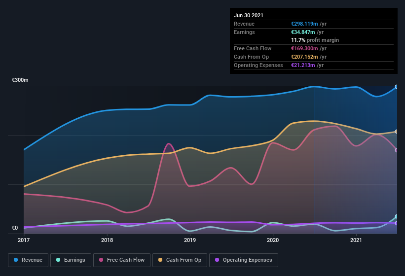Viewport: 405px width, 276px height.
Task: Click the 2021 x-axis label
Action: click(356, 240)
